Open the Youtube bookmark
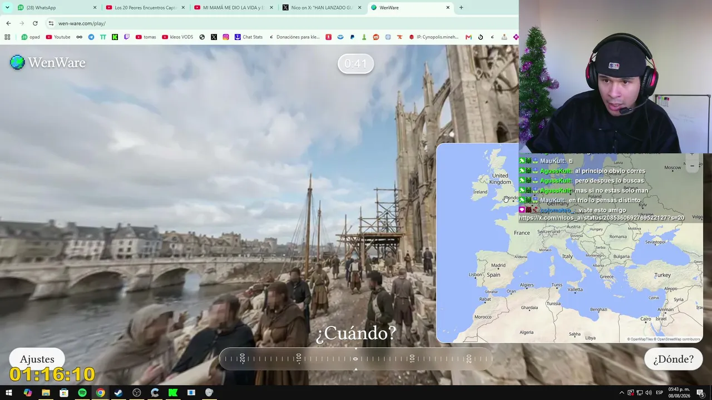The width and height of the screenshot is (712, 400). [x=58, y=37]
